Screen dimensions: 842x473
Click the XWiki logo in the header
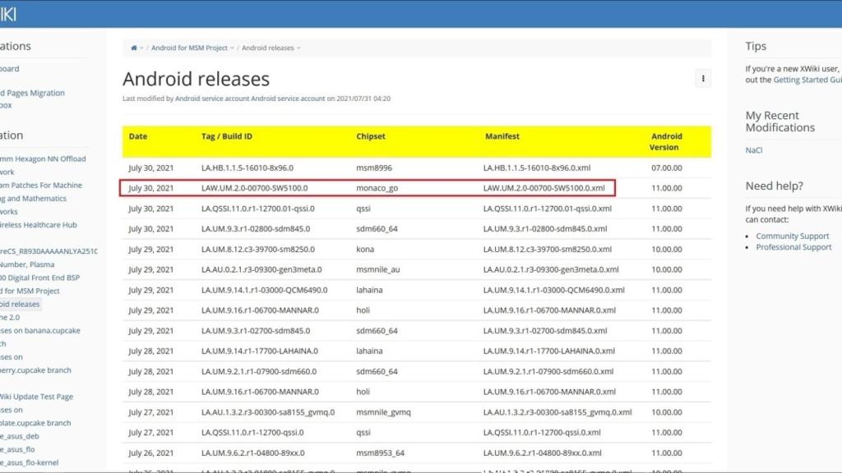pyautogui.click(x=8, y=14)
